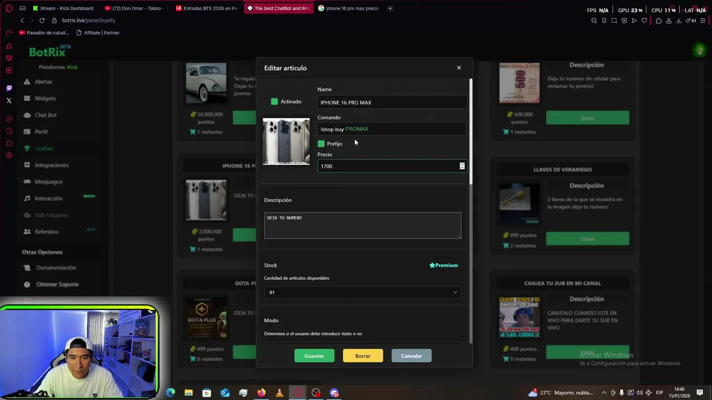
Task: Open Affiliate | Partner bookmark
Action: click(x=98, y=33)
